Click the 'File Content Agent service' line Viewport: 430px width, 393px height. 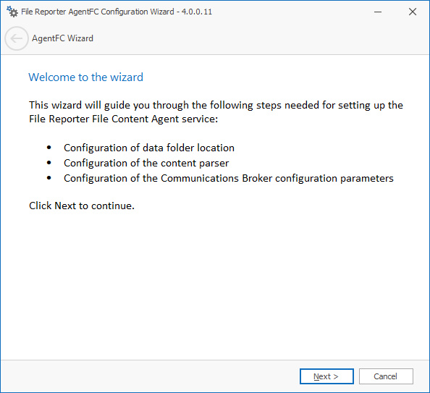(123, 119)
